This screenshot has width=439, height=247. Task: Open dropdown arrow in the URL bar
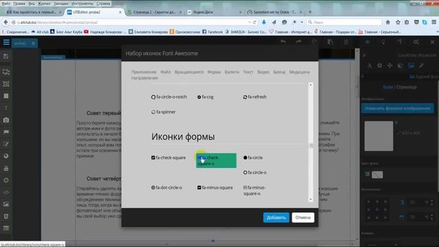(249, 22)
